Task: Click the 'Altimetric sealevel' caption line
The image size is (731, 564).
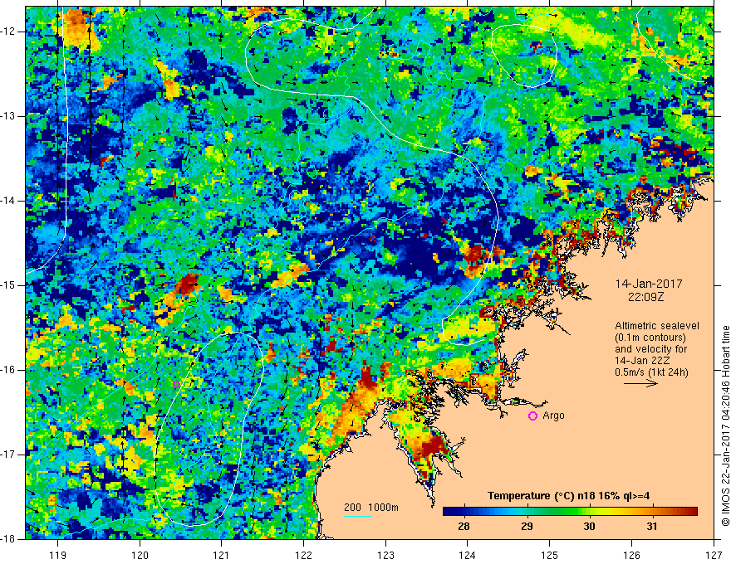Action: tap(657, 326)
